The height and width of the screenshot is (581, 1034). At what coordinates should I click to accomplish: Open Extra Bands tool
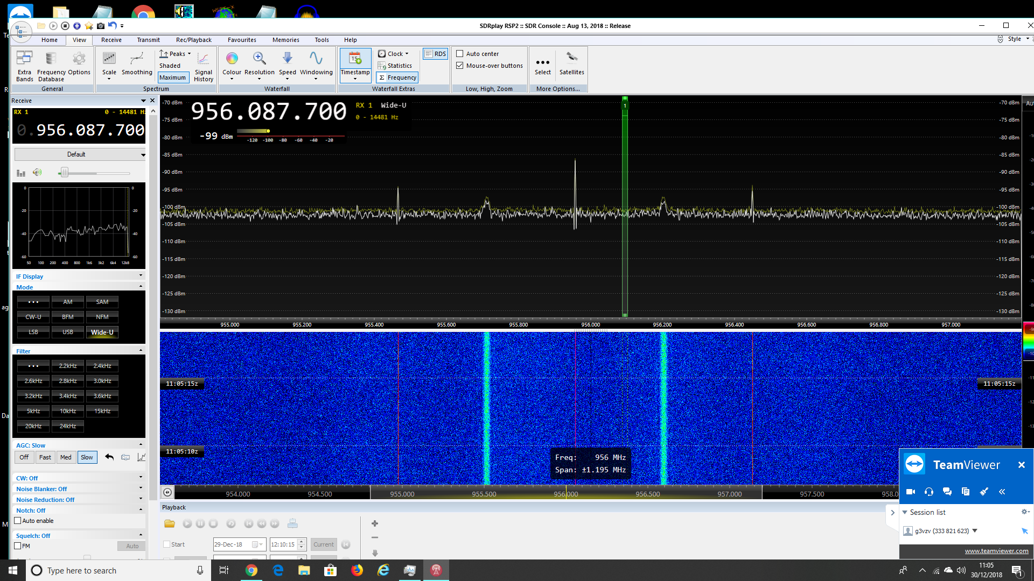(24, 66)
